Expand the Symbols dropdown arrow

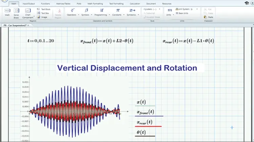click(x=91, y=15)
